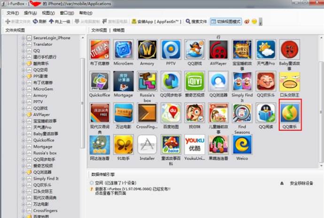The height and width of the screenshot is (218, 324).
Task: Click the zombie 连连看 game icon
Action: [100, 145]
